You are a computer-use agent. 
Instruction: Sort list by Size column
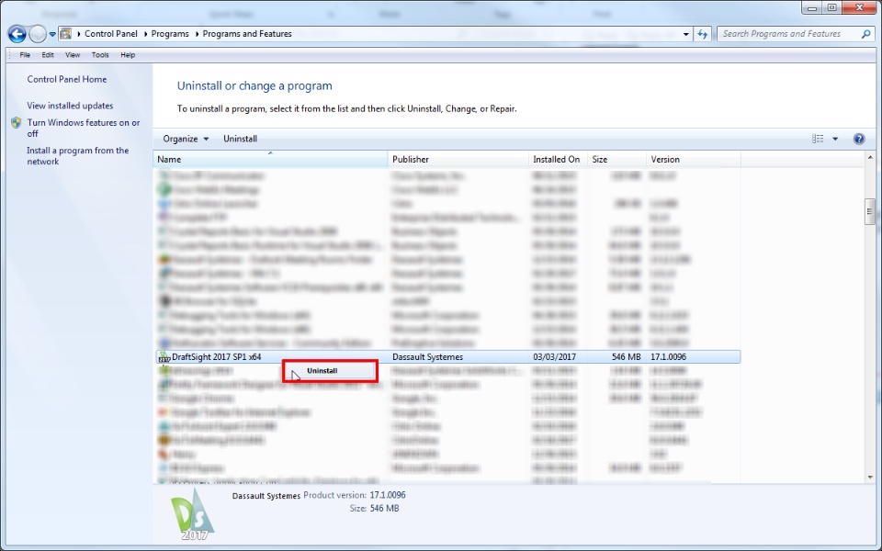[x=617, y=160]
